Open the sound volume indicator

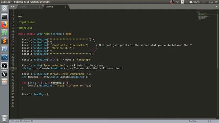click(x=203, y=2)
